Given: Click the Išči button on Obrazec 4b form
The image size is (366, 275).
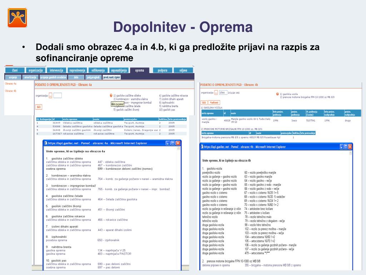Looking at the screenshot, I should coord(204,102).
